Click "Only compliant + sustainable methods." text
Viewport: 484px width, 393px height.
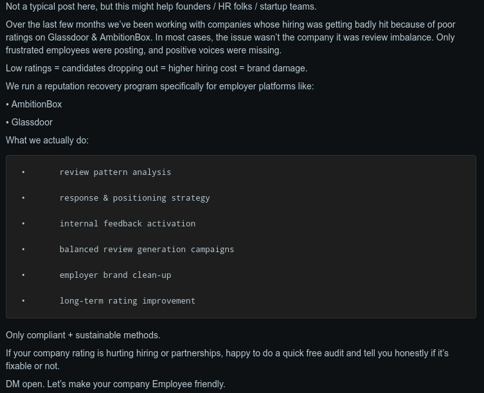(x=83, y=335)
